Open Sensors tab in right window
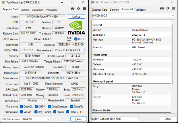The image size is (178, 123). point(114,10)
